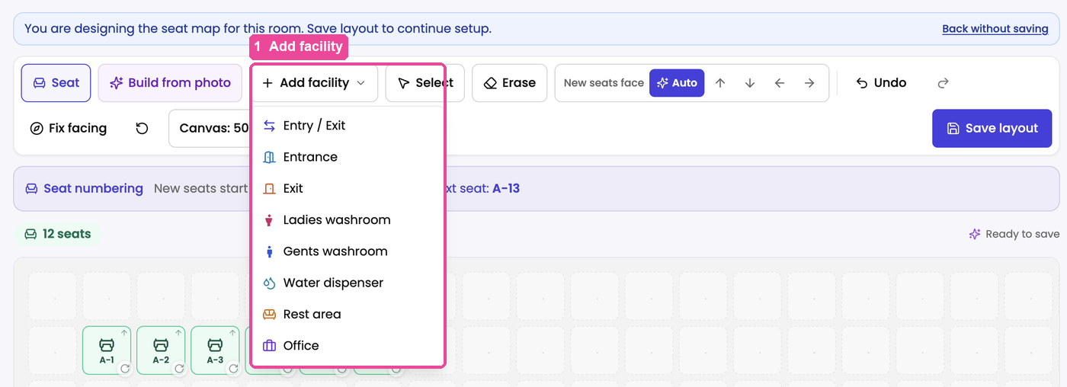The height and width of the screenshot is (387, 1067).
Task: Click the reset rotation icon beside Fix facing
Action: point(142,128)
